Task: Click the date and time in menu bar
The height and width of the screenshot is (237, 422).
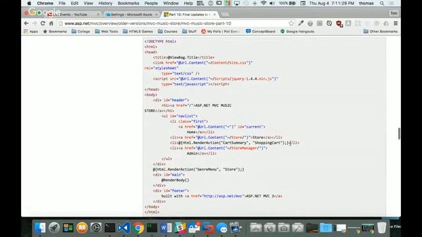Action: (x=332, y=3)
